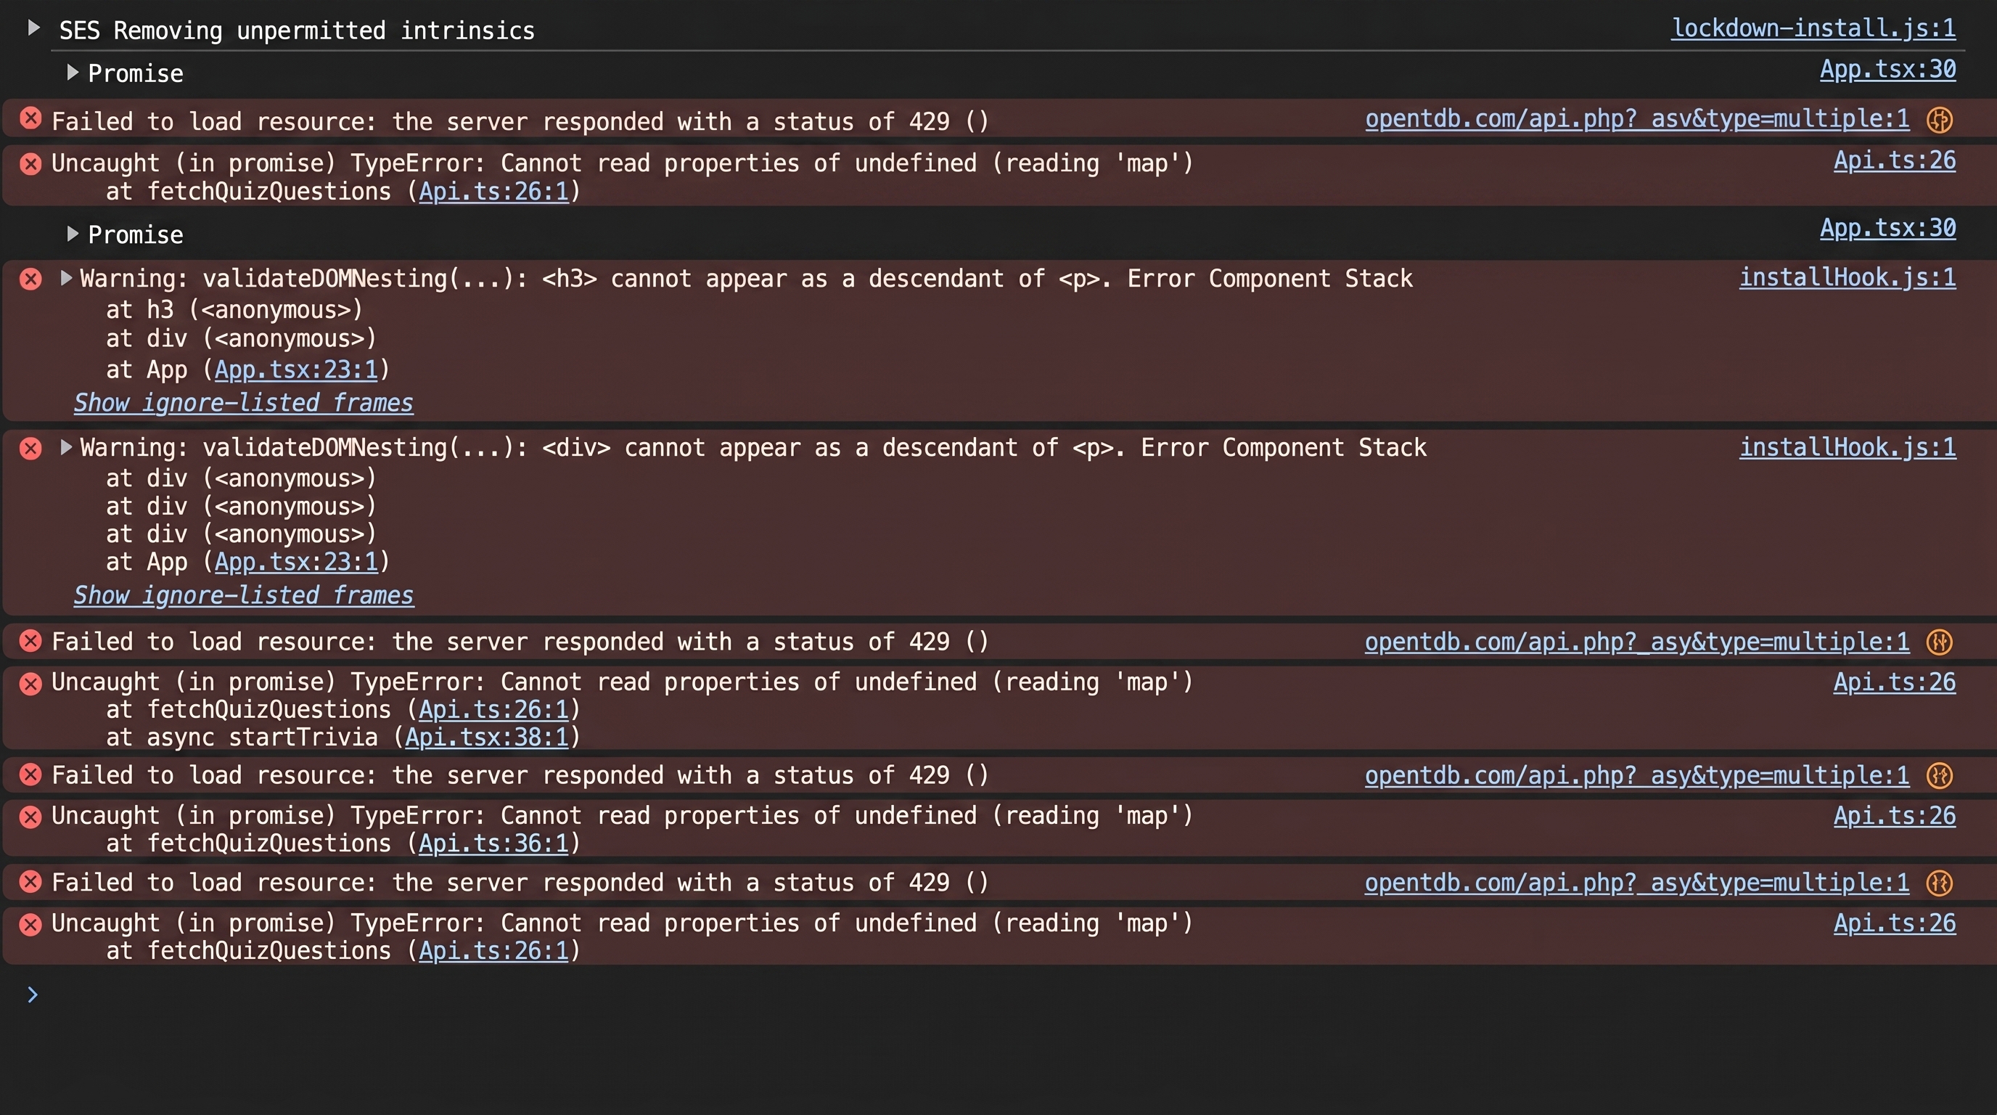The height and width of the screenshot is (1115, 1997).
Task: Click error icon of TypeError containing startTrivia frame
Action: [30, 683]
